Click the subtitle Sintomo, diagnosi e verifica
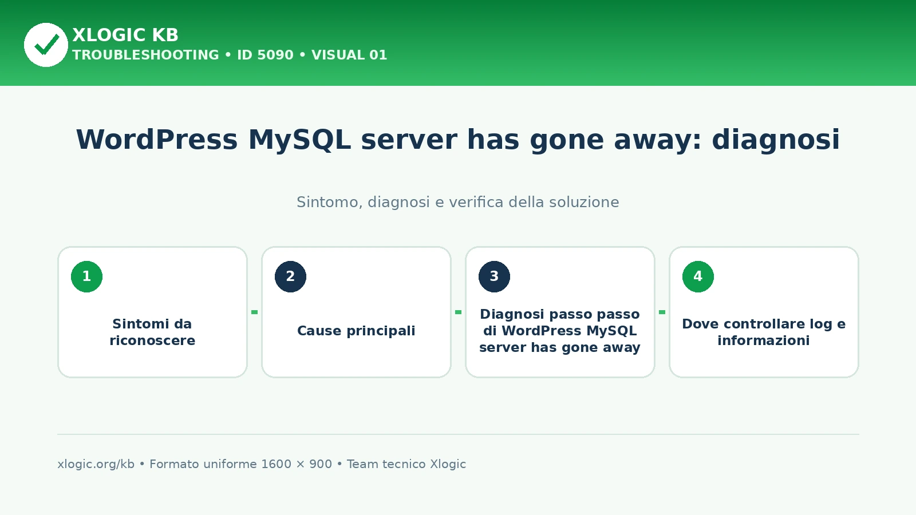 pos(458,202)
